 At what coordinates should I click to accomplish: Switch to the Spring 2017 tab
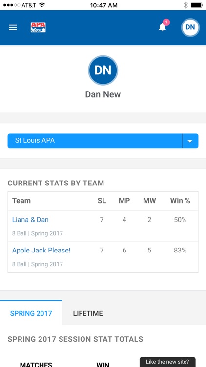click(x=31, y=313)
